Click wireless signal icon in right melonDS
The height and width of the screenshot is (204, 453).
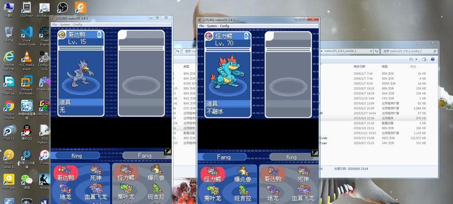(x=314, y=153)
